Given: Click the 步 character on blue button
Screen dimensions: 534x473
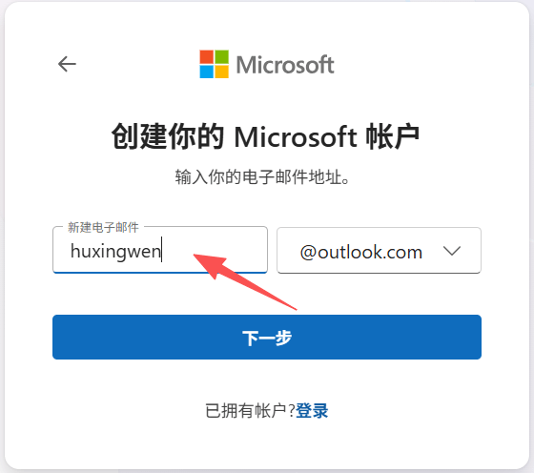Looking at the screenshot, I should click(283, 339).
